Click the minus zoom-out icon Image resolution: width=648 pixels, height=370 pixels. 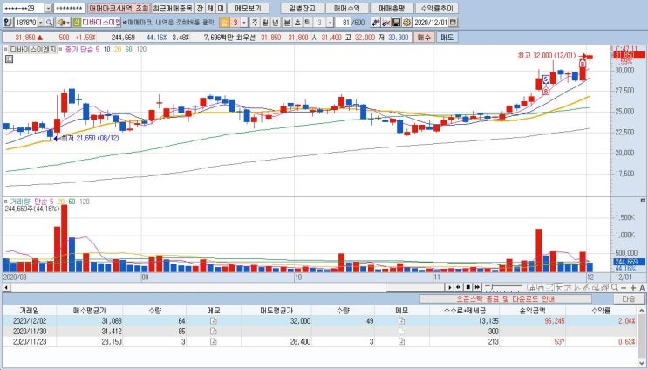[x=624, y=288]
